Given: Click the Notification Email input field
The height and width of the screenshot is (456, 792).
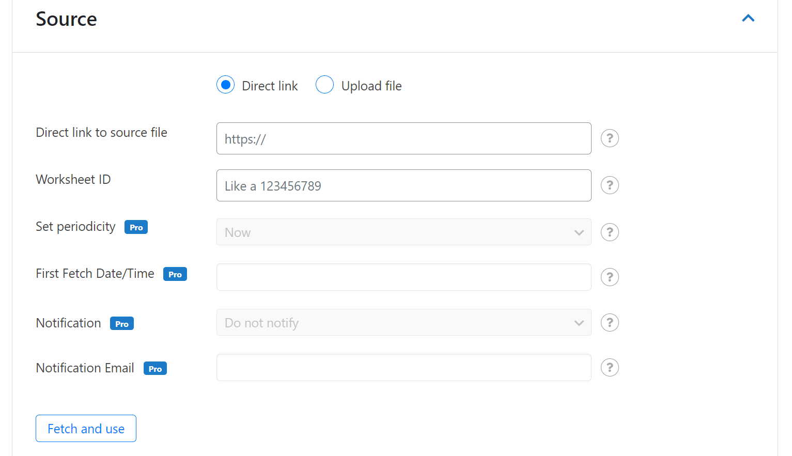Looking at the screenshot, I should click(403, 367).
